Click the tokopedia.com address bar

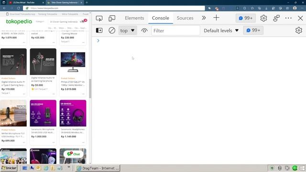point(114,8)
